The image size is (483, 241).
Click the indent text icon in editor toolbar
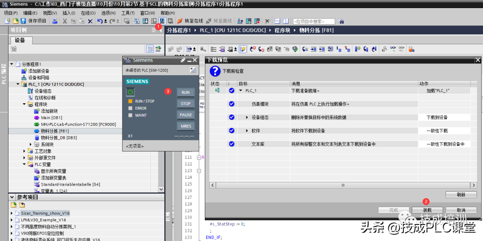pos(314,49)
